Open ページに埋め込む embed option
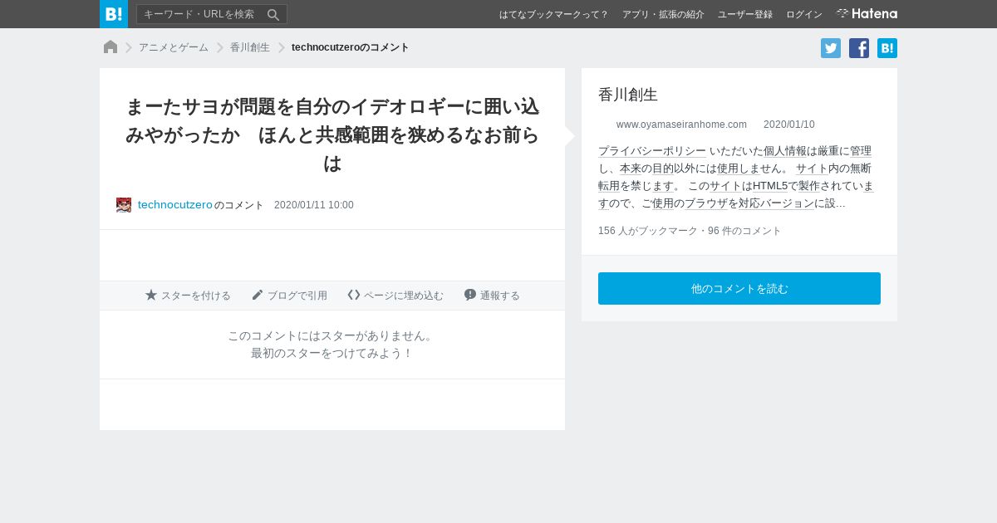The image size is (997, 523). click(395, 296)
